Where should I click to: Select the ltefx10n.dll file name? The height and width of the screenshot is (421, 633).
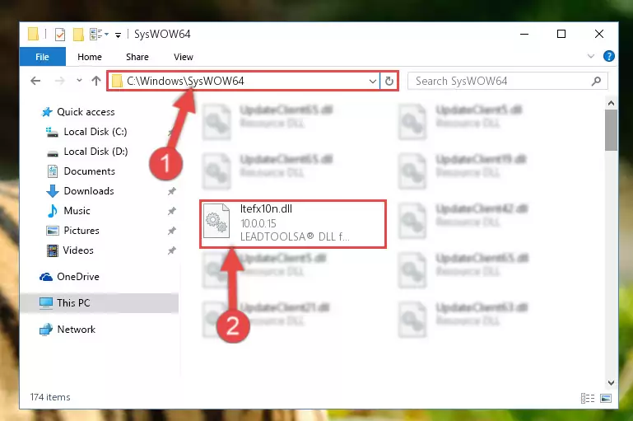(x=266, y=209)
